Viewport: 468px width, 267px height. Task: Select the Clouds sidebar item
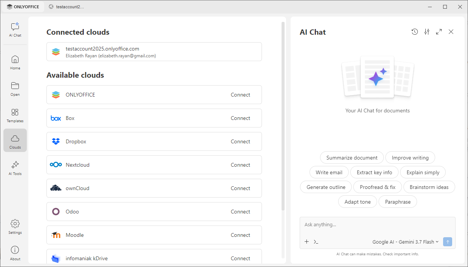click(15, 140)
